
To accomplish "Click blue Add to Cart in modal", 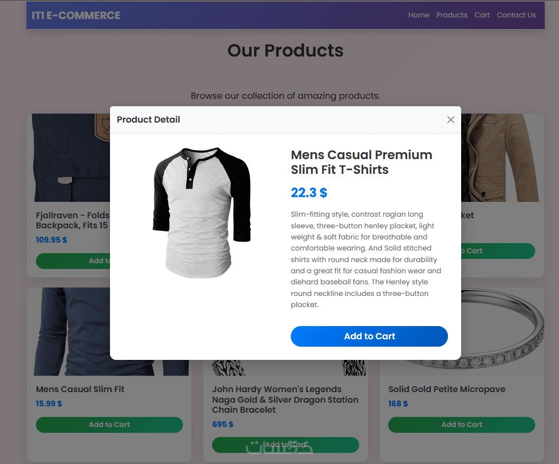I will [x=369, y=337].
